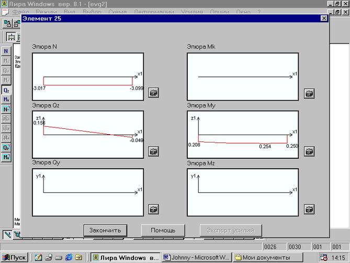Restore the inner evg2 document window
The image size is (350, 263).
[337, 12]
